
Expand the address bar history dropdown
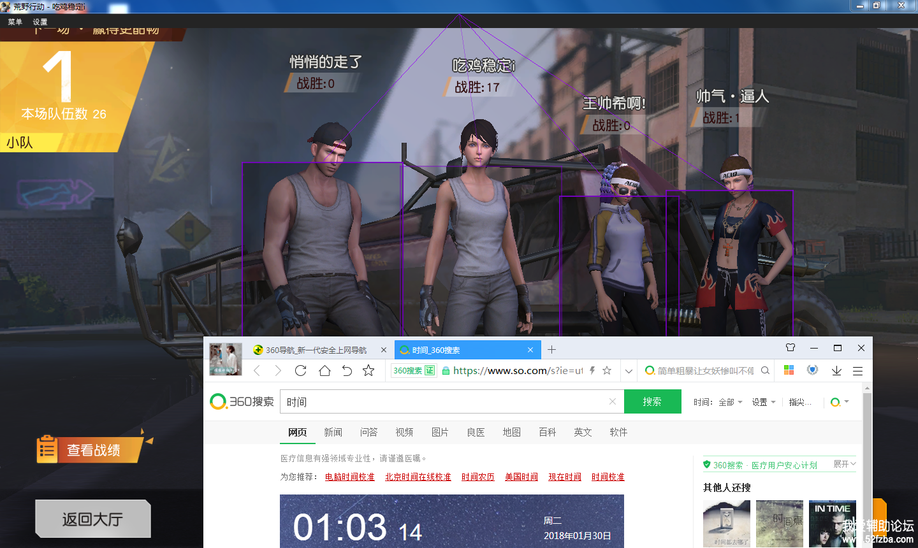(x=629, y=371)
